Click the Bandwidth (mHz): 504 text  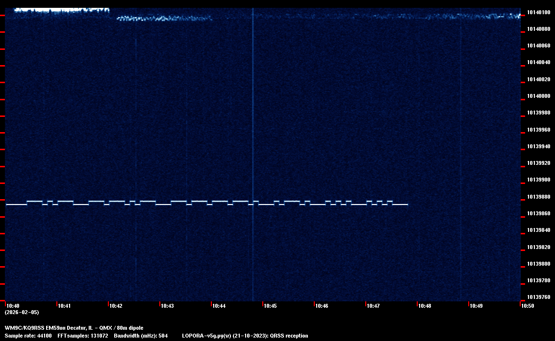[141, 336]
